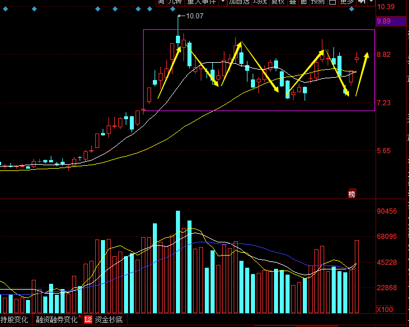Click the 加自选 toolbar button
The image size is (409, 327).
pos(239,2)
